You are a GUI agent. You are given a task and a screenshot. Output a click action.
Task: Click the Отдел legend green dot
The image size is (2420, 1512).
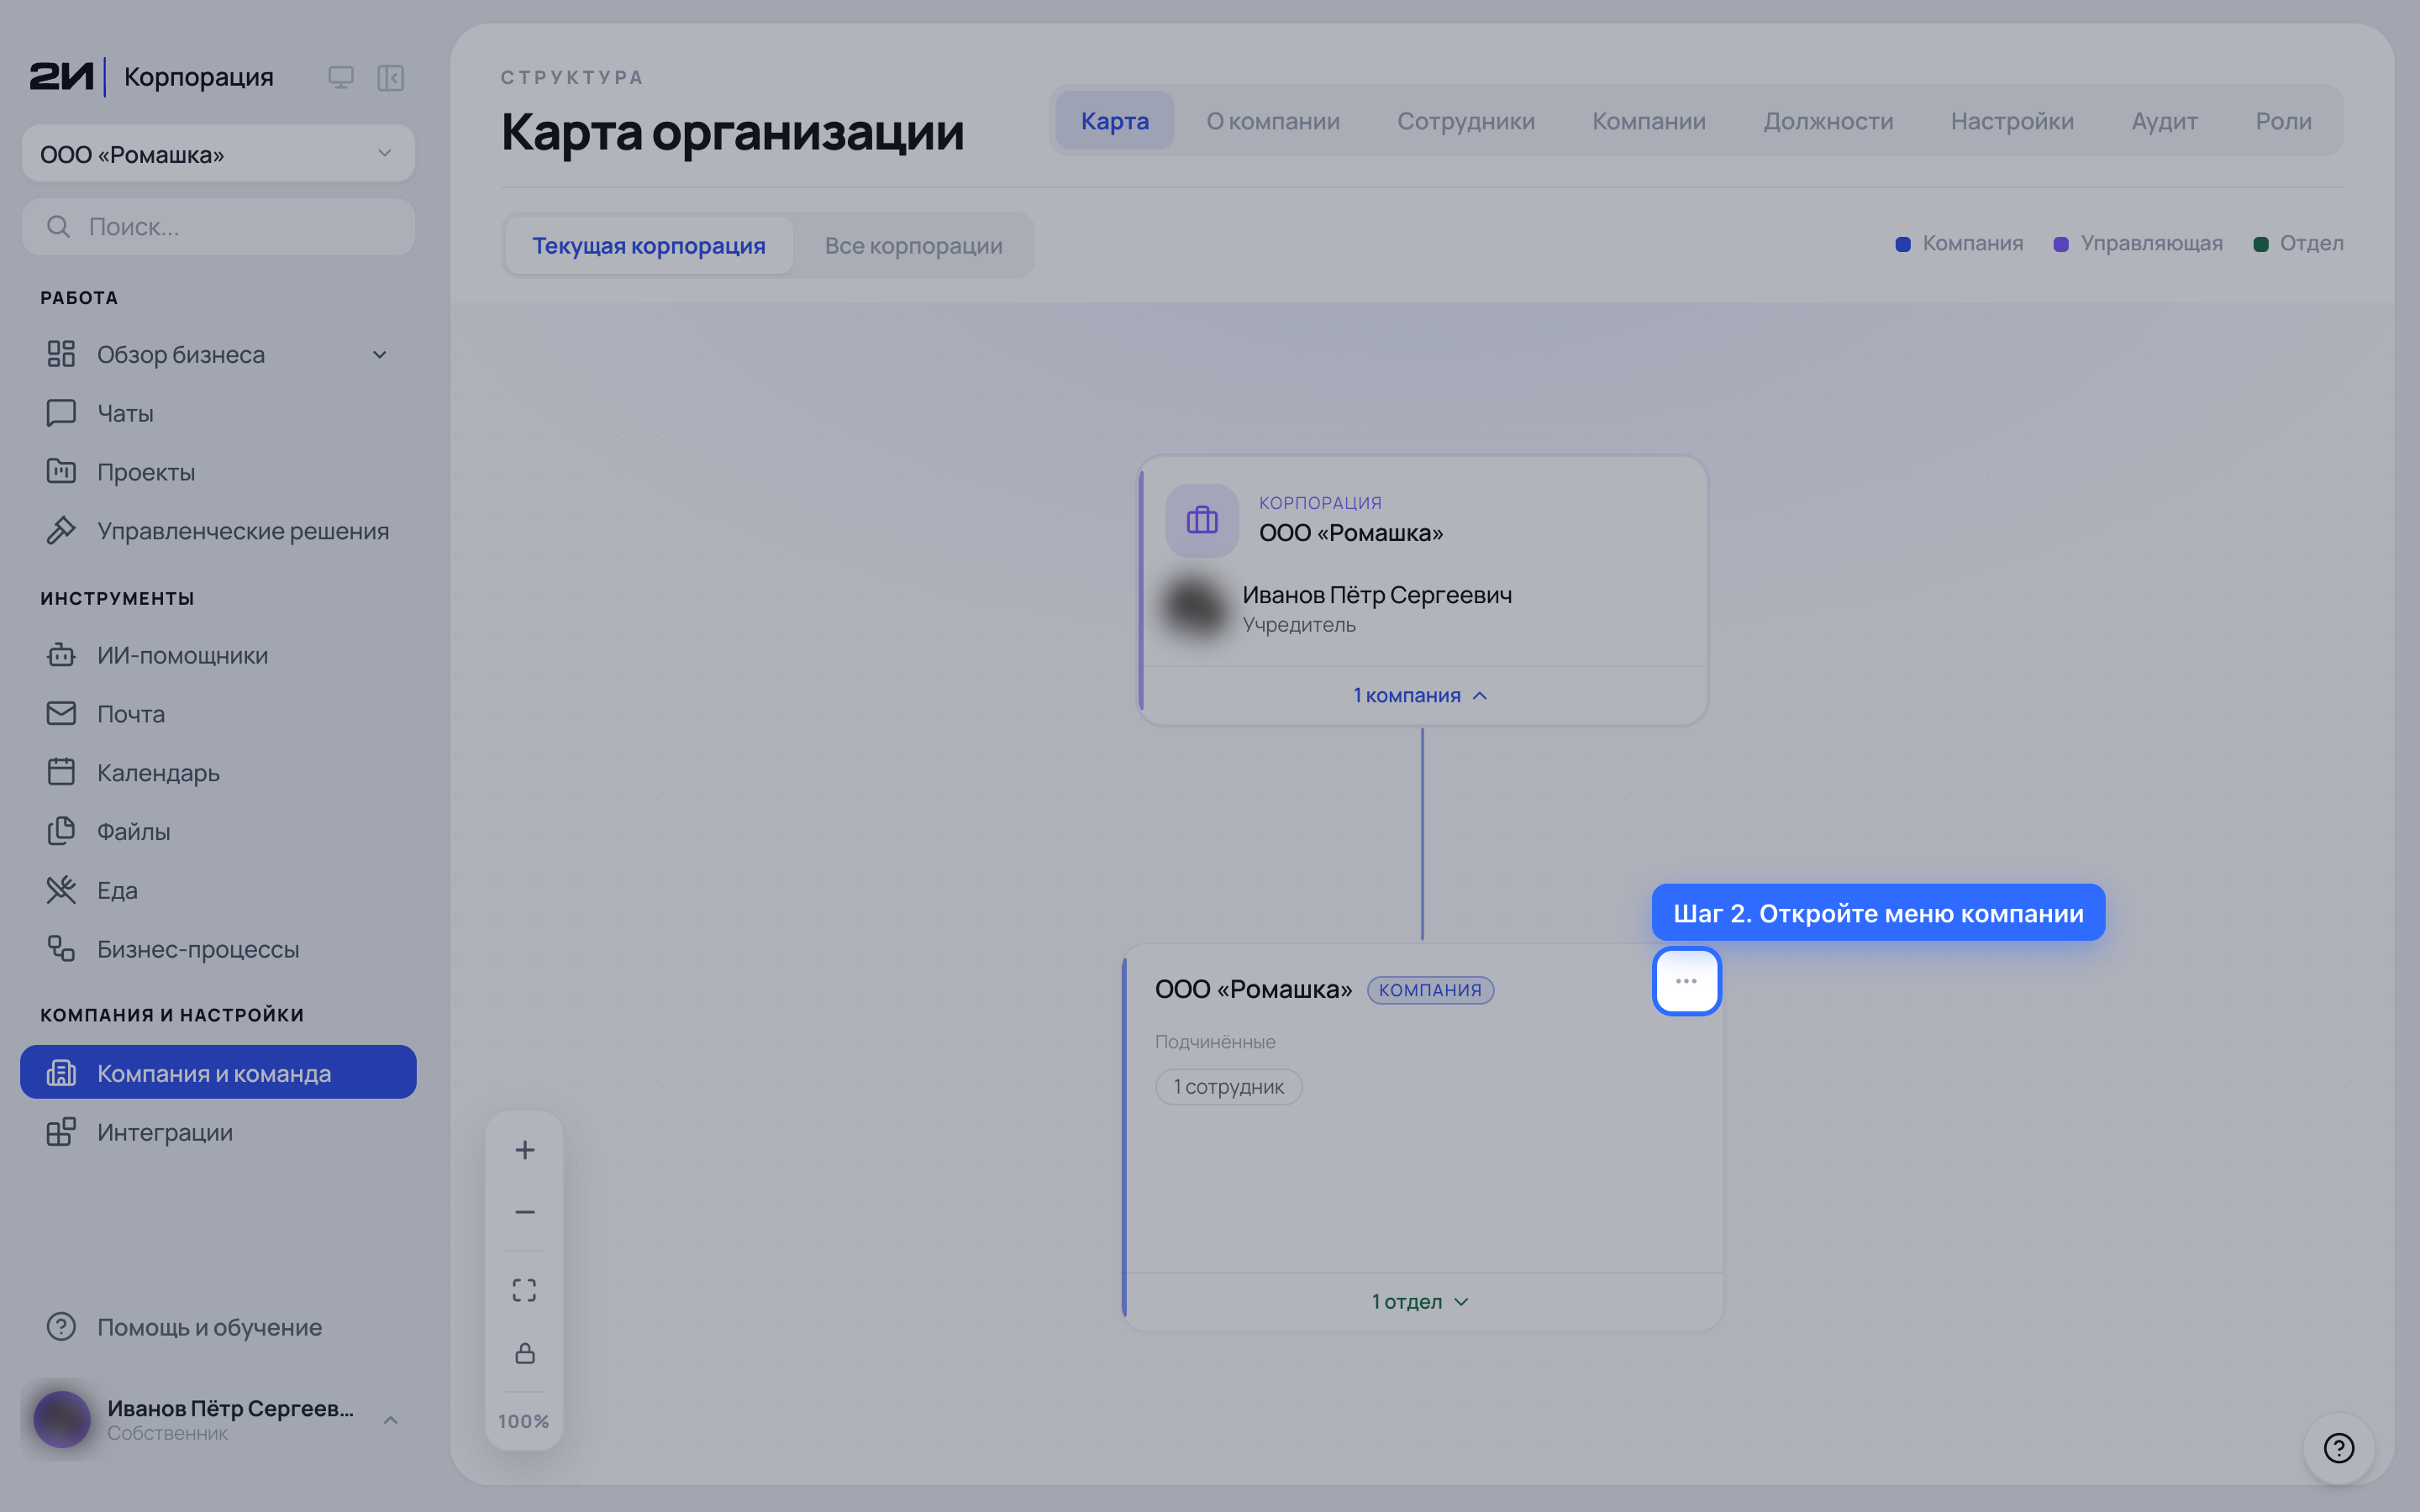coord(2260,244)
